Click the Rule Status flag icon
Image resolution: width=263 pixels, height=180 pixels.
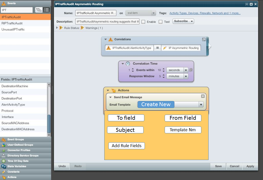[x=61, y=28]
